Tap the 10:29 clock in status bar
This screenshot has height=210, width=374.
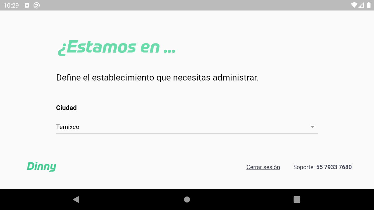[x=11, y=5]
